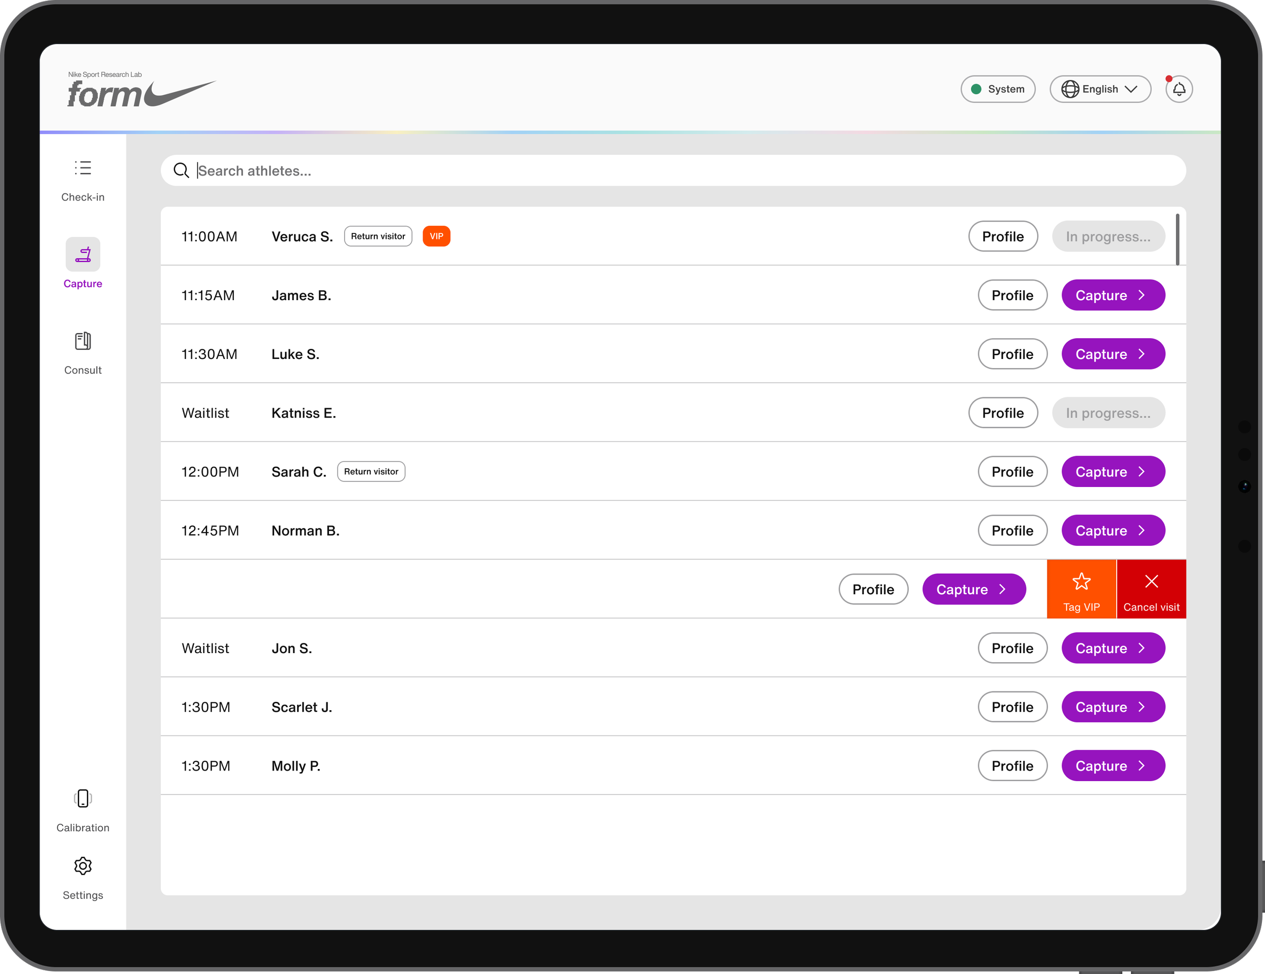The width and height of the screenshot is (1265, 974).
Task: Start capture for Scarlet J.
Action: 1113,707
